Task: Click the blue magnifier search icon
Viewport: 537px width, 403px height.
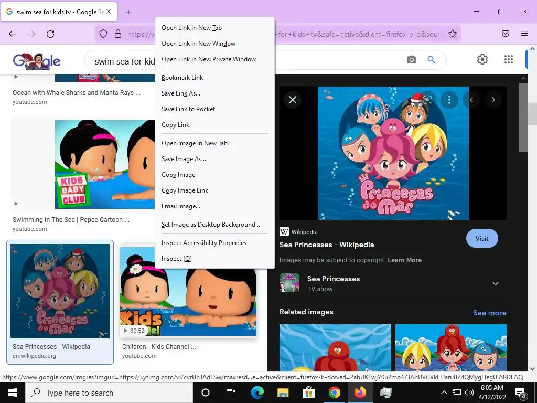Action: coord(431,60)
